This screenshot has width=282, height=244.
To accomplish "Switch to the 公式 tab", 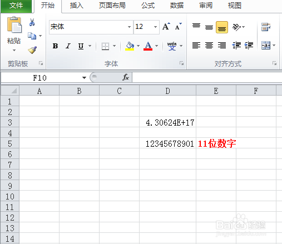I will click(x=148, y=6).
